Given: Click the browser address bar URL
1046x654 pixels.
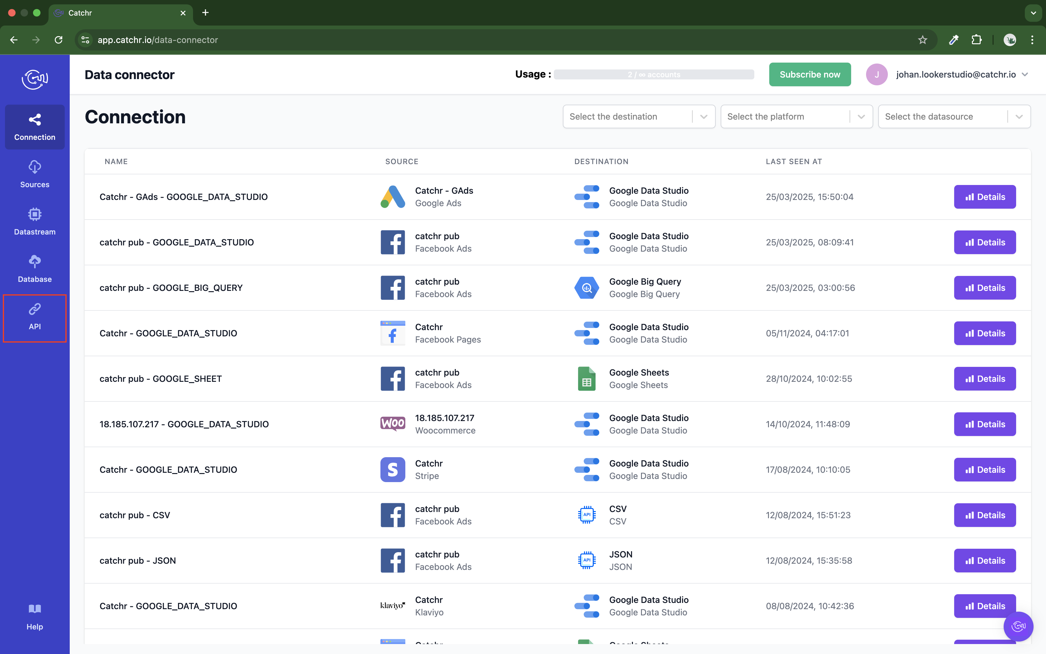Looking at the screenshot, I should (x=157, y=40).
